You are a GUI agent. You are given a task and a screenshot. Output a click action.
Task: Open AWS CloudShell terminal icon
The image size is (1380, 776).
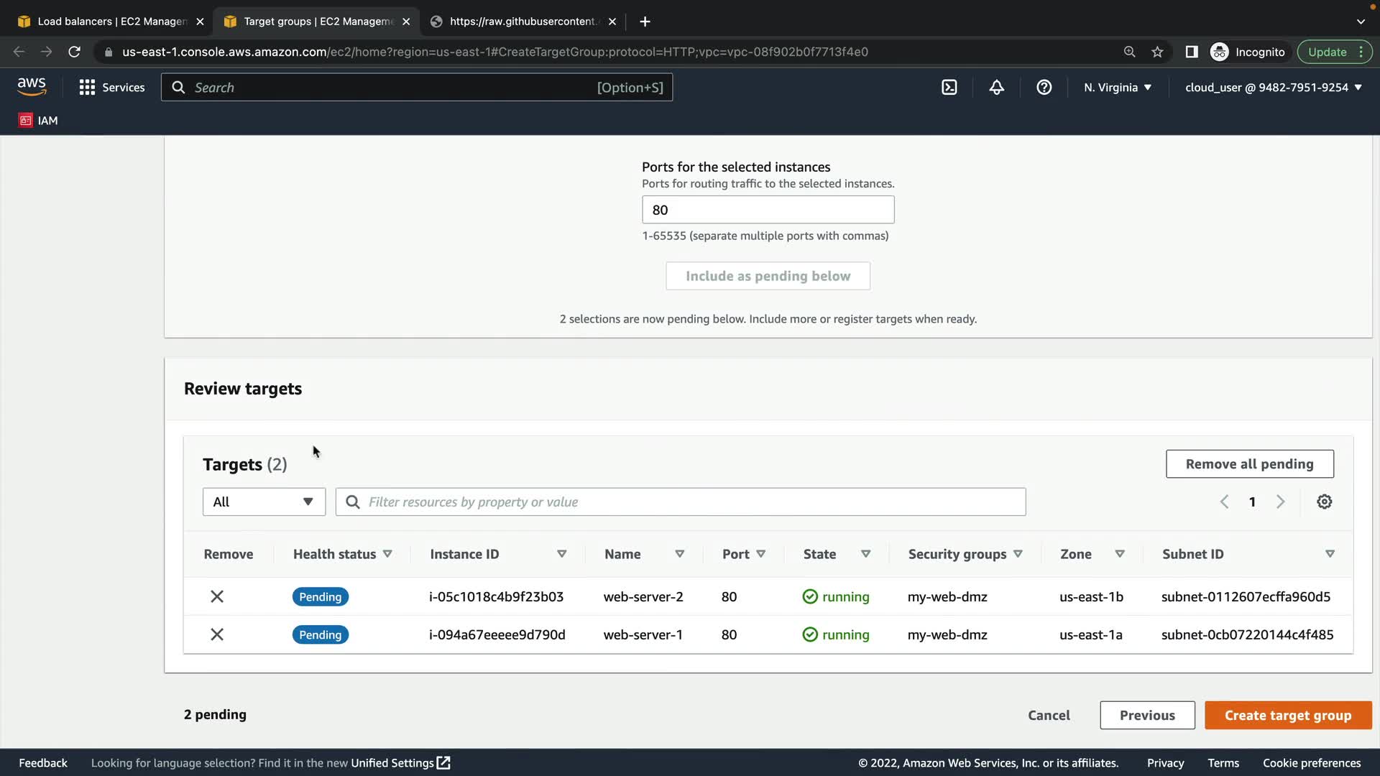point(949,88)
